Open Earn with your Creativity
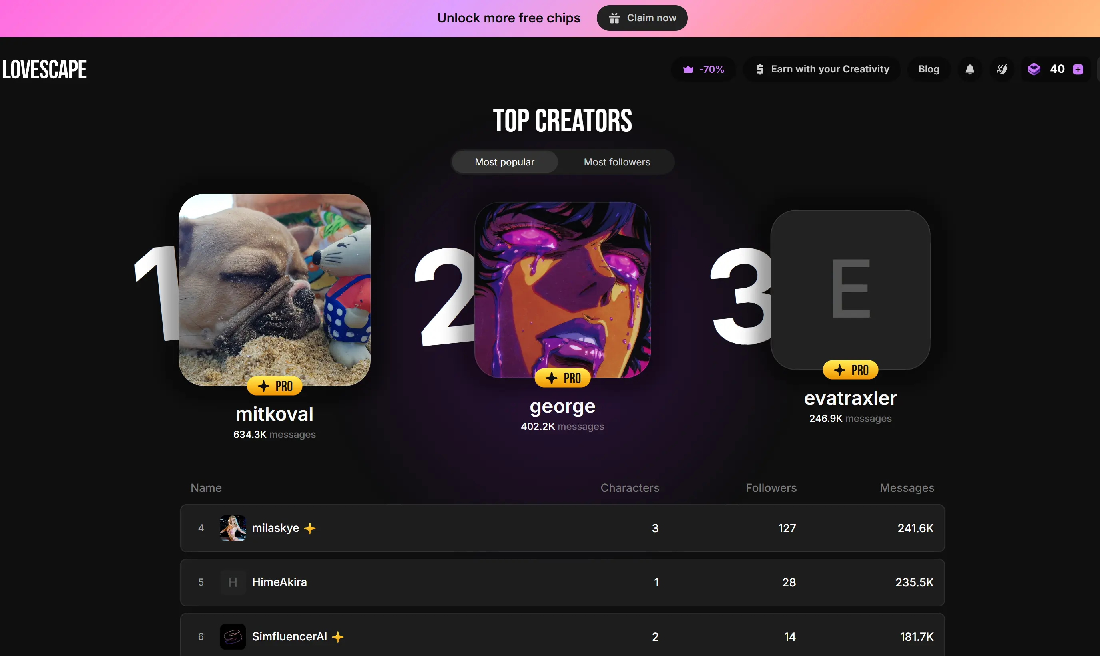This screenshot has height=656, width=1100. 822,69
